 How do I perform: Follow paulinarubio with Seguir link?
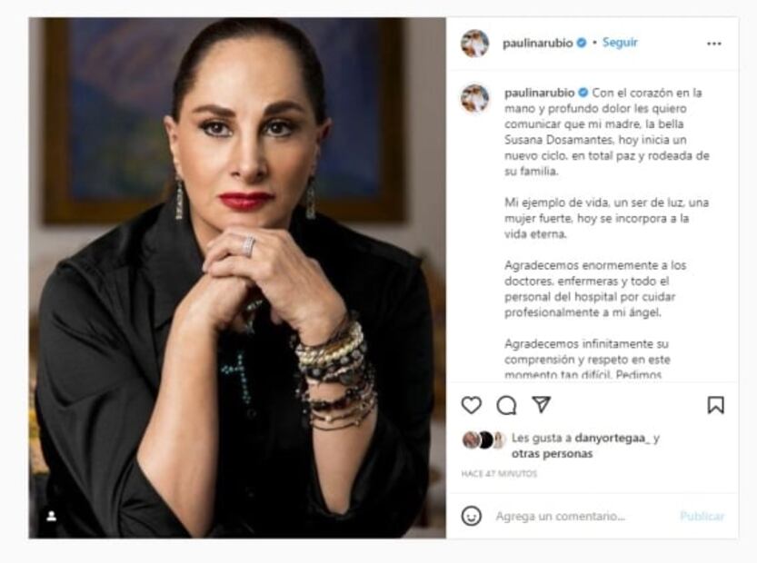click(x=620, y=43)
